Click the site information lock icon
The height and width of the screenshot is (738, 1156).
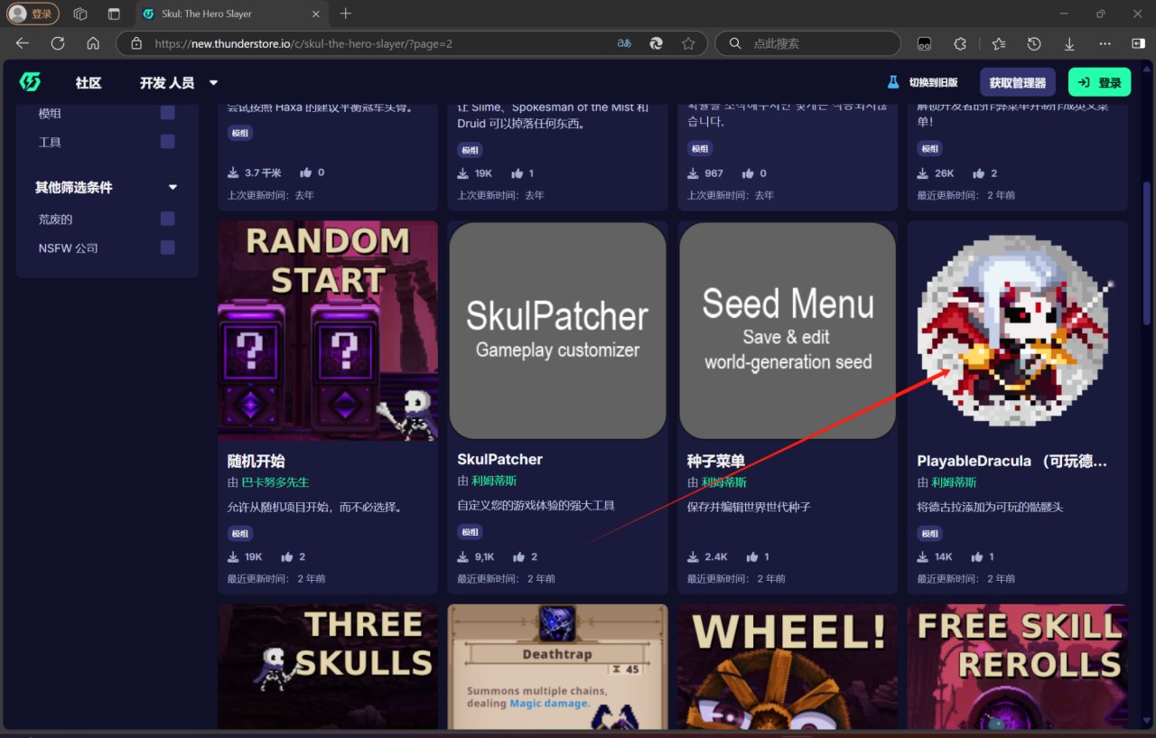pyautogui.click(x=136, y=43)
